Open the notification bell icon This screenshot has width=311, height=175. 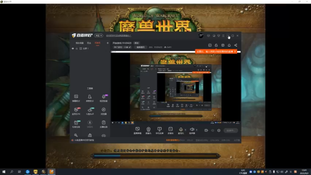coord(229,45)
